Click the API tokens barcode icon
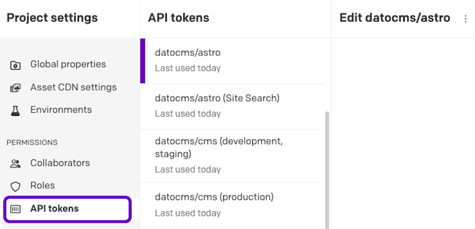The height and width of the screenshot is (229, 475). (16, 209)
